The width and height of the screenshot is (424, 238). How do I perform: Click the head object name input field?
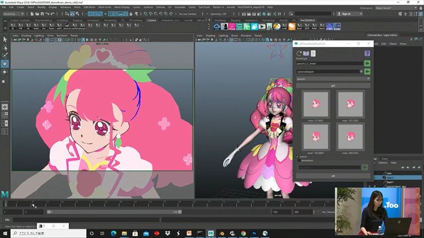(329, 63)
